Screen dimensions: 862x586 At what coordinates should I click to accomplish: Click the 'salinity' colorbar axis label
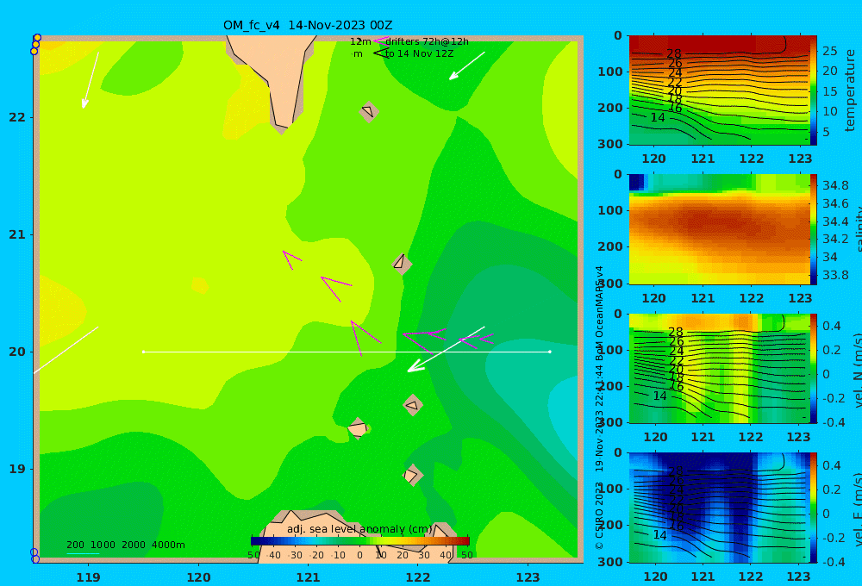(858, 229)
